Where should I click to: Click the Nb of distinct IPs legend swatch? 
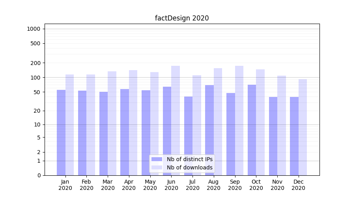(157, 159)
